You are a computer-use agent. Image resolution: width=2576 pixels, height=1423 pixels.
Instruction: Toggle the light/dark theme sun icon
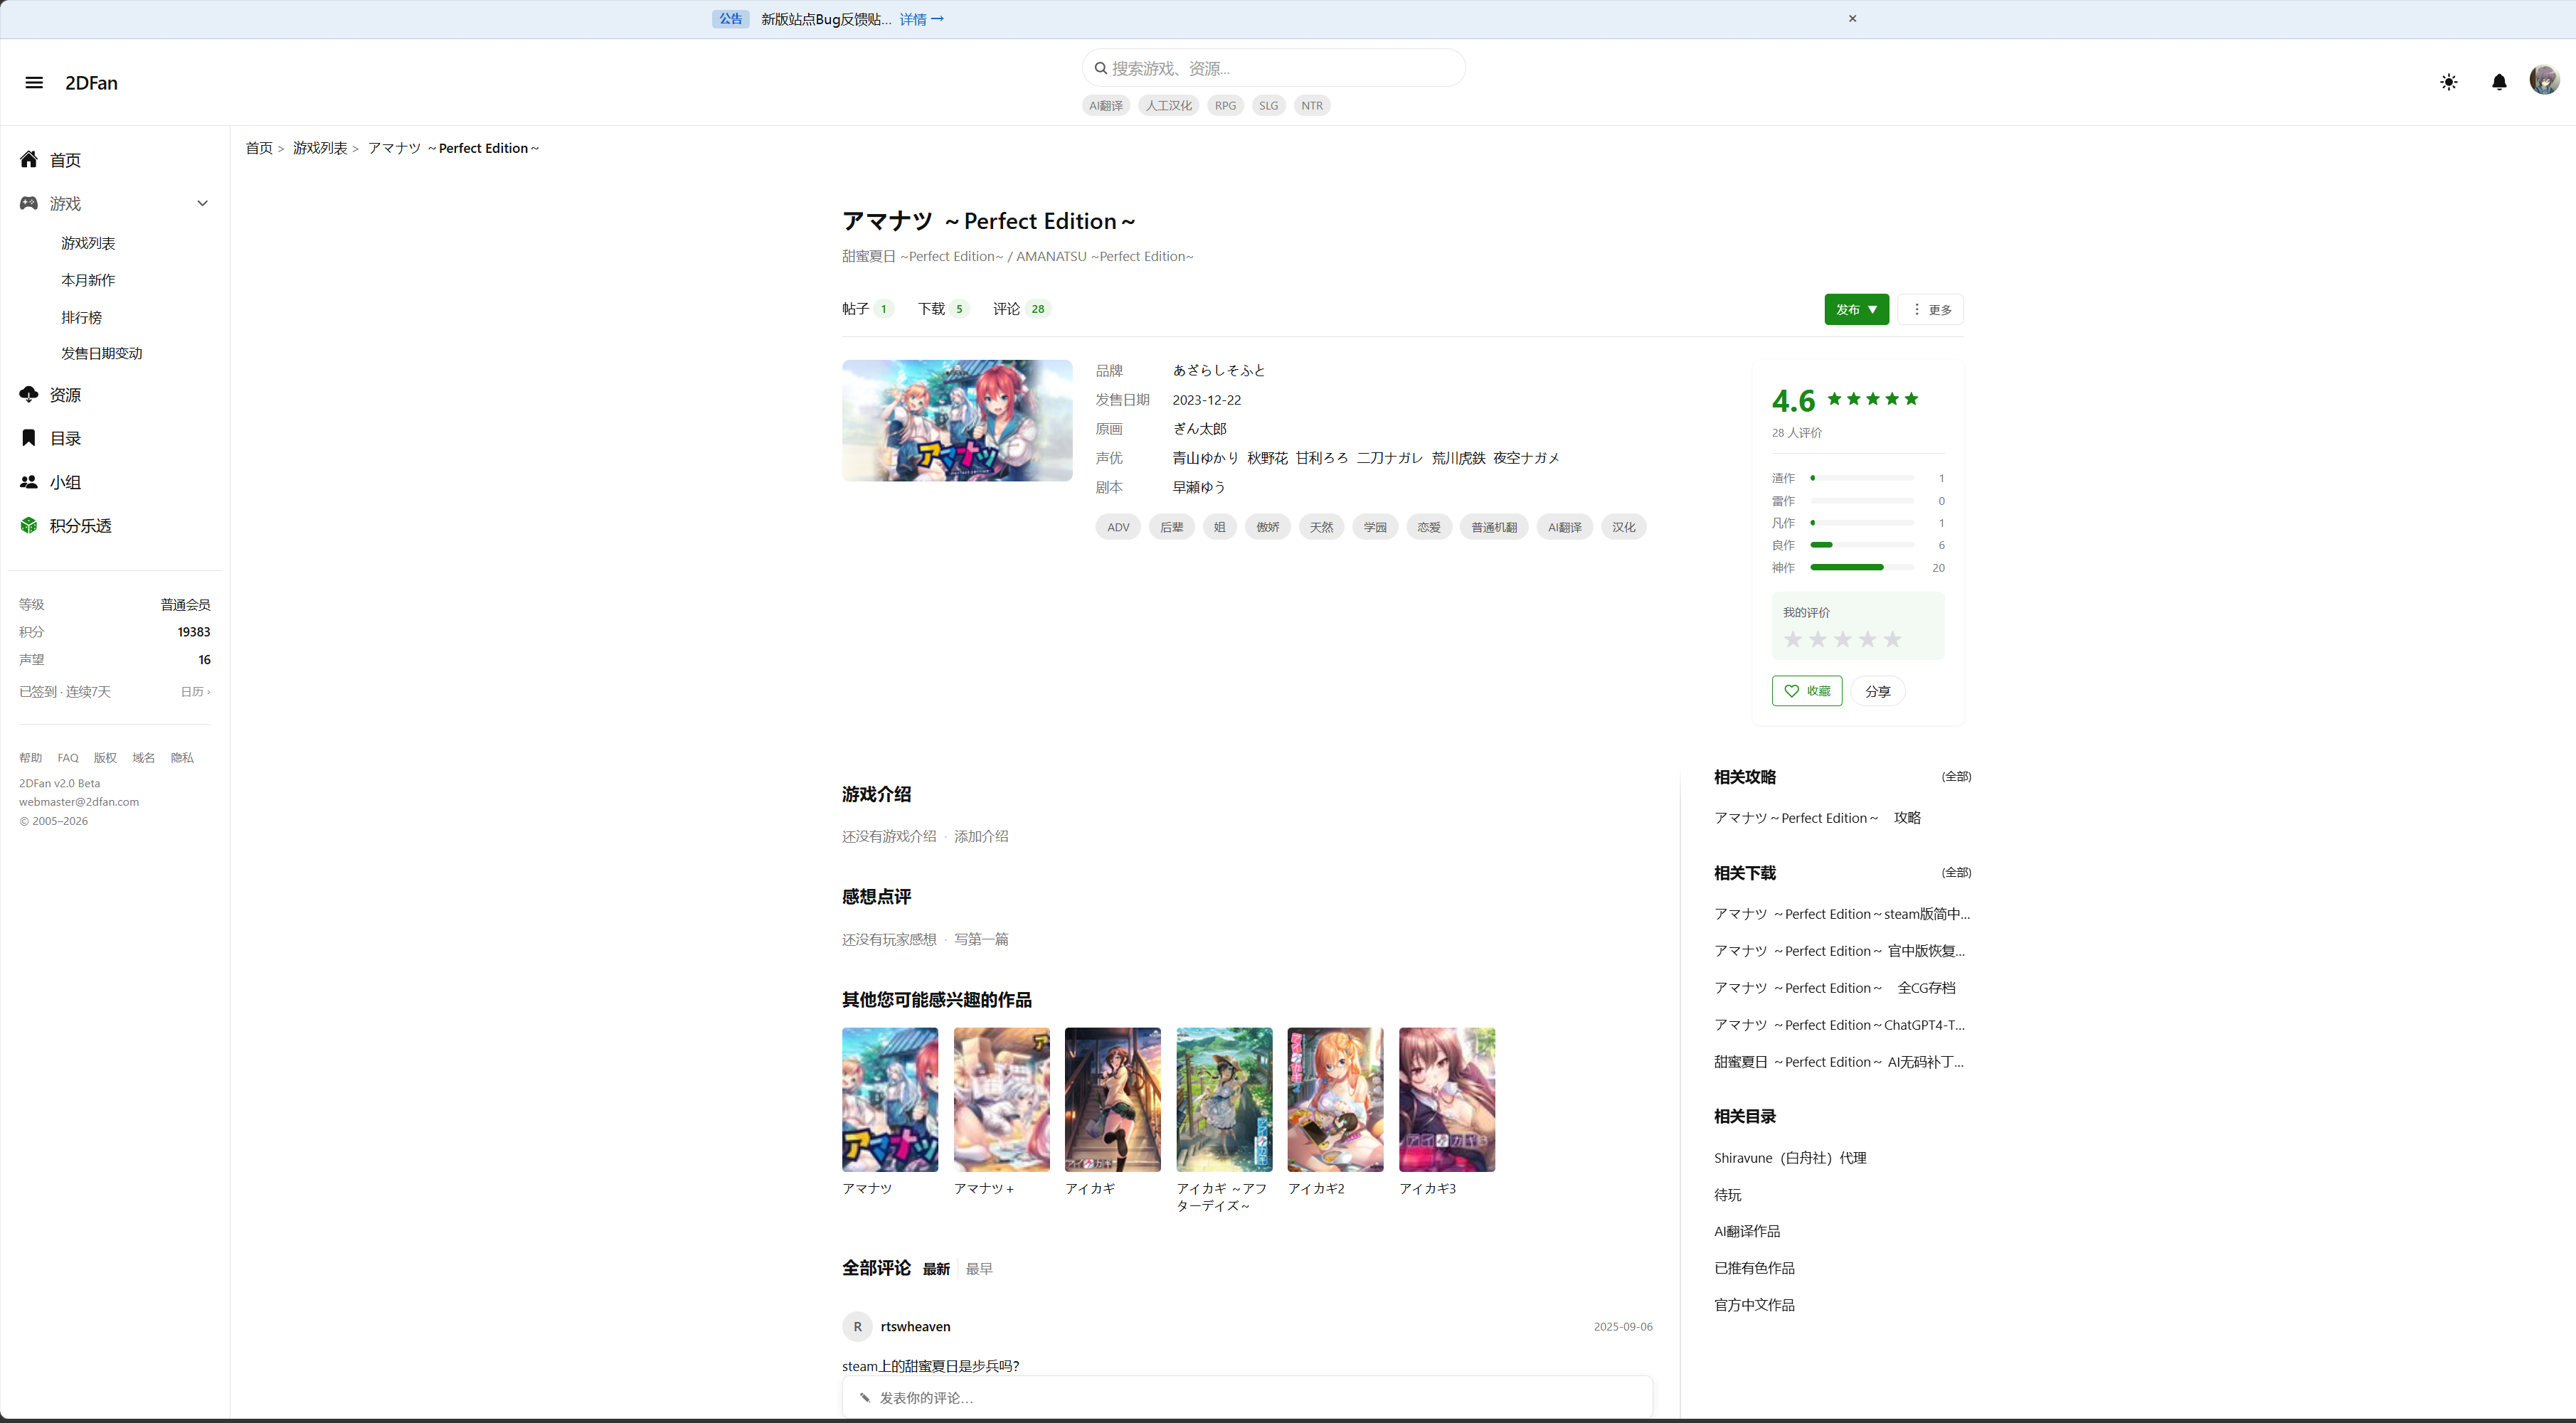pyautogui.click(x=2449, y=82)
